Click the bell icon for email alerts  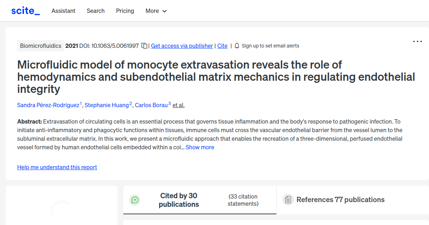(x=237, y=46)
